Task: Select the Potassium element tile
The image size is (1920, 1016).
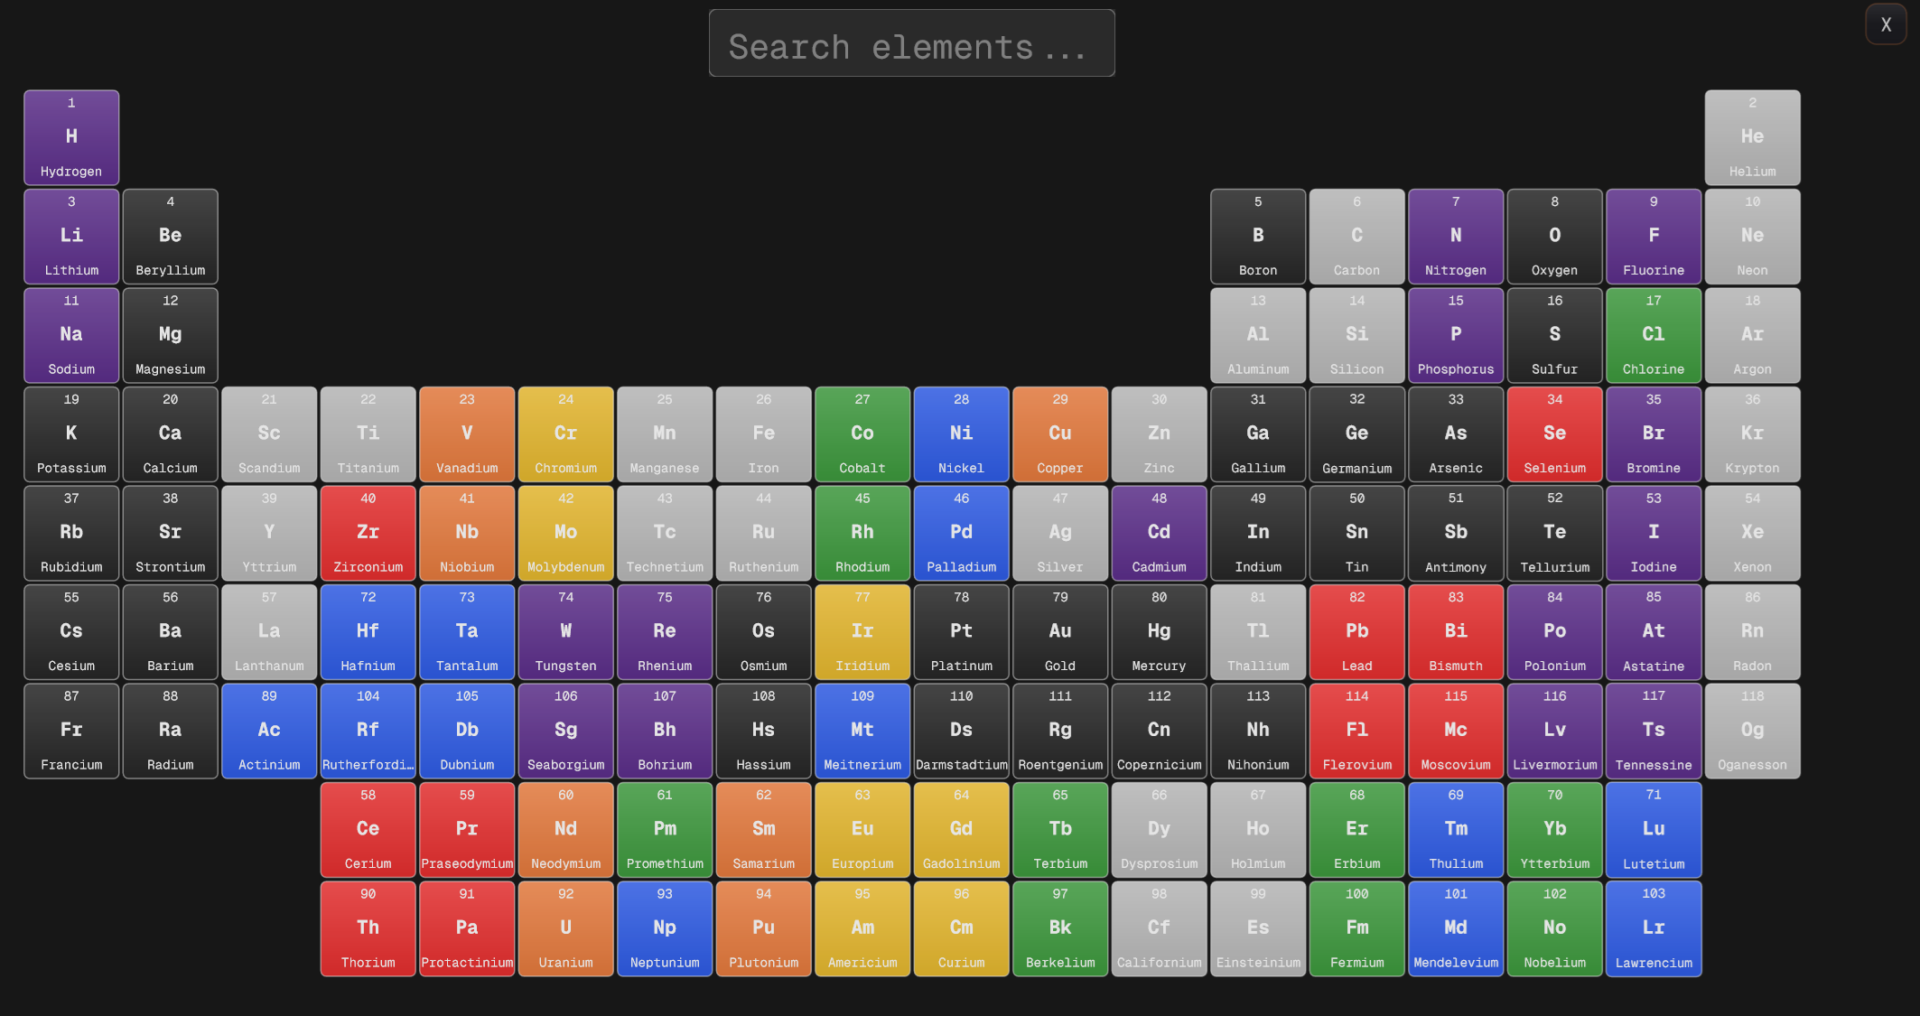Action: point(71,434)
